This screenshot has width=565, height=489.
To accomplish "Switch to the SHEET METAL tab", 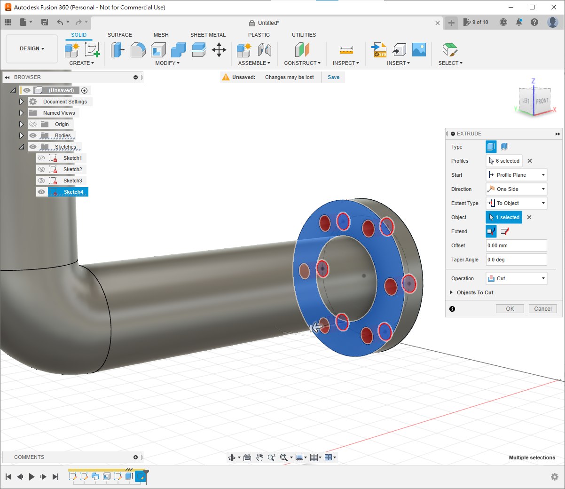I will (208, 35).
